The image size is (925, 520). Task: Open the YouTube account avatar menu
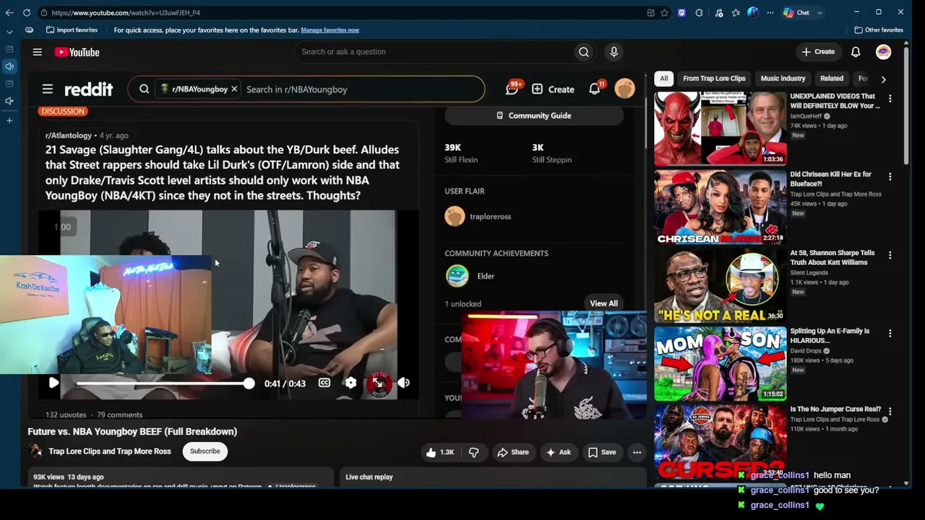883,52
